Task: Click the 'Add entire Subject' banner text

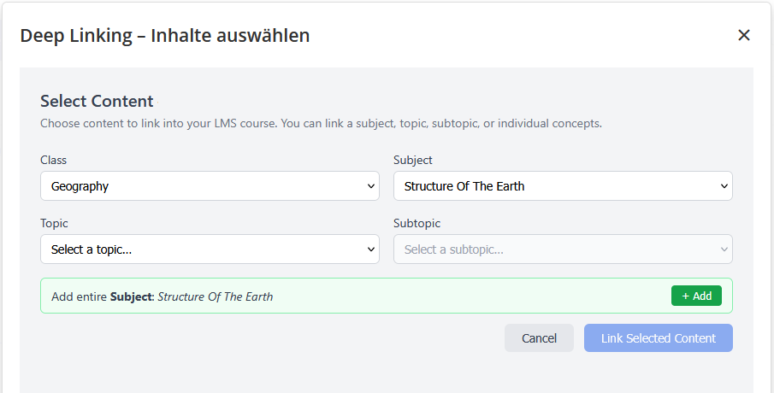Action: pyautogui.click(x=162, y=296)
